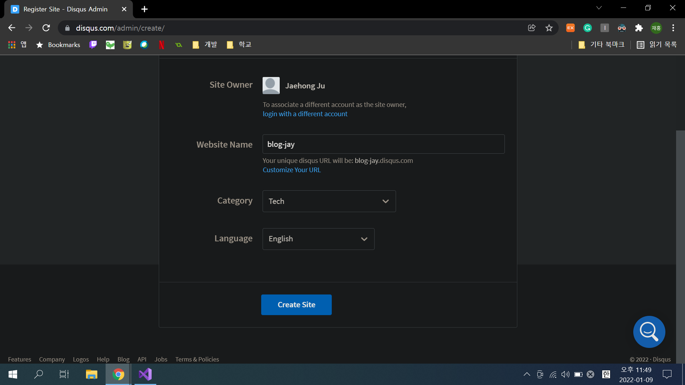Screen dimensions: 685x385
Task: Open the orange EX extension icon
Action: tap(570, 28)
